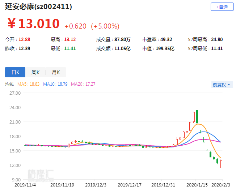Click the last red candlestick on 2020/2/3
The width and height of the screenshot is (236, 189).
(221, 164)
